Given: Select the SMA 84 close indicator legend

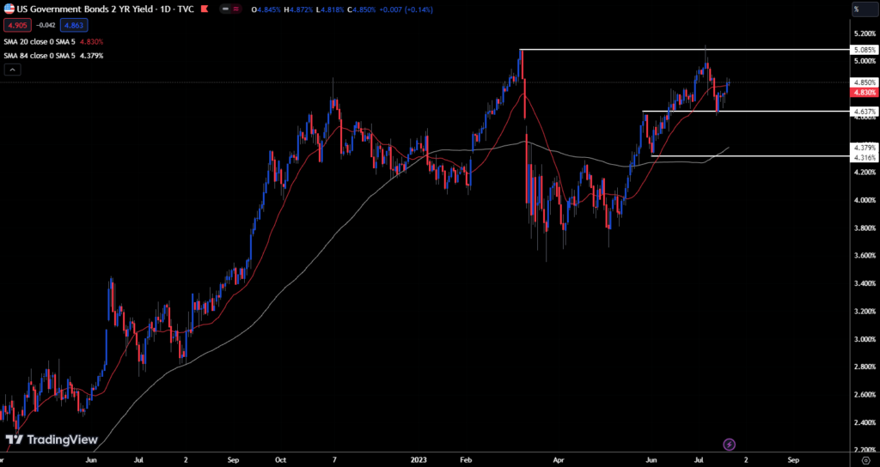Looking at the screenshot, I should click(40, 56).
